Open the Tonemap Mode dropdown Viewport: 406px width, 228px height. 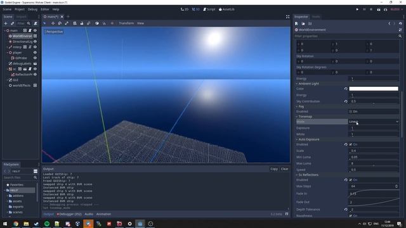click(x=374, y=122)
